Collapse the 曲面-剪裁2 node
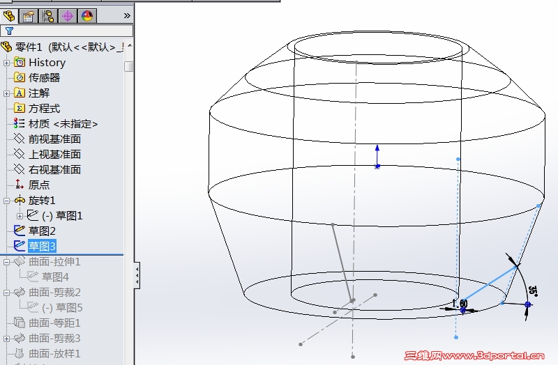 coord(6,293)
